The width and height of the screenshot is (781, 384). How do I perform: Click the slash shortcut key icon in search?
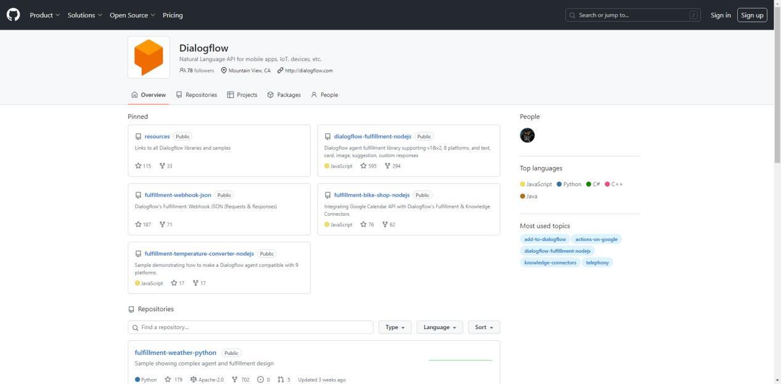pyautogui.click(x=694, y=15)
